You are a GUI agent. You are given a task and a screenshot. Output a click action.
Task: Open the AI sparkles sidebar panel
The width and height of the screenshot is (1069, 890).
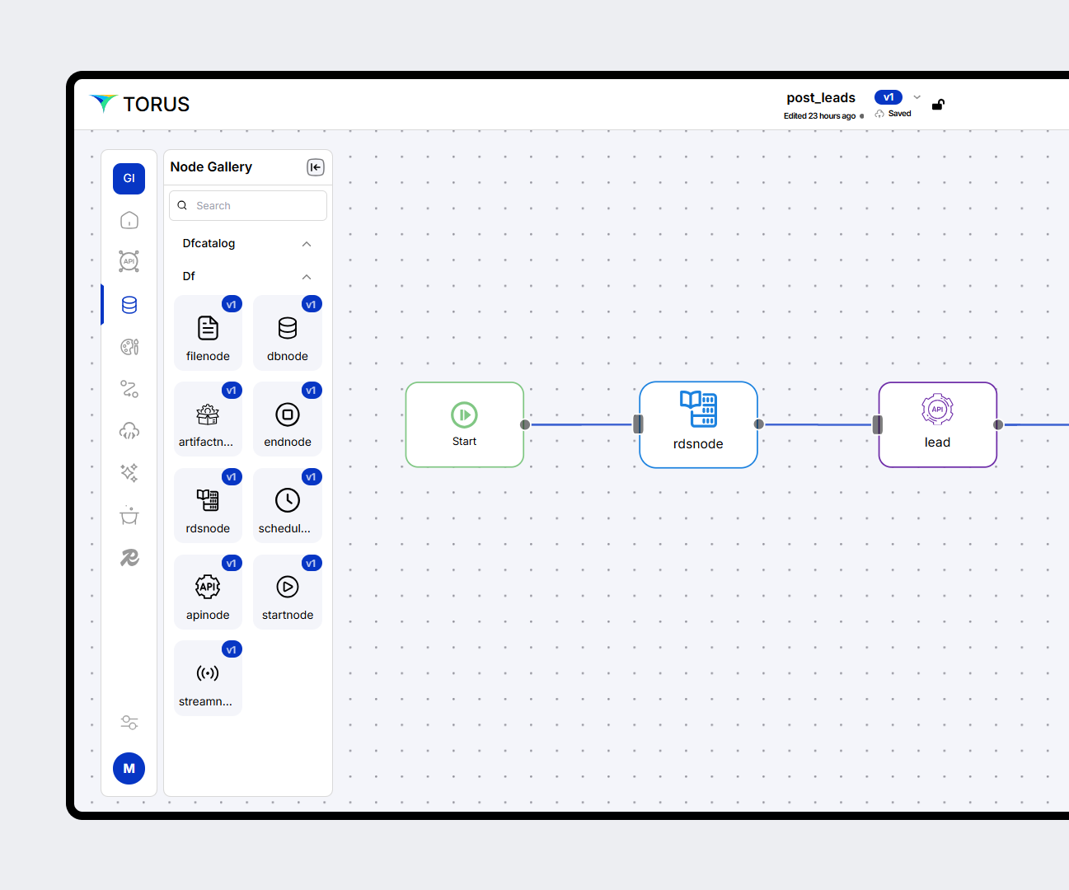129,473
